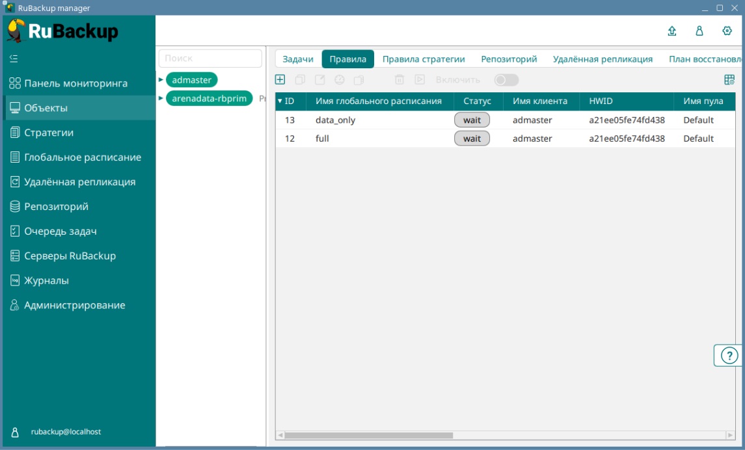
Task: Open the user profile icon
Action: (x=699, y=31)
